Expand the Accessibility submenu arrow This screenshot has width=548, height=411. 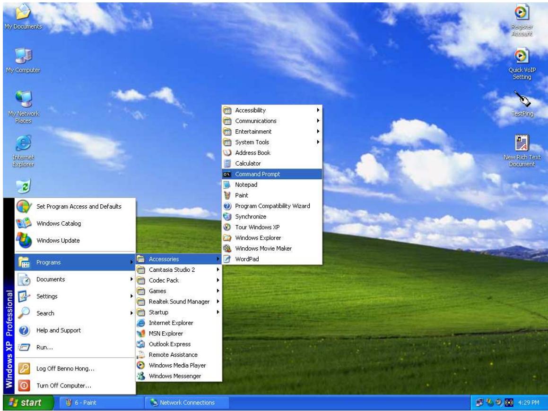318,110
